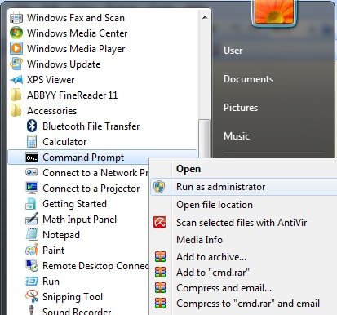Screen dimensions: 337x315
Task: Click Connect to a Network Projector icon
Action: [32, 172]
